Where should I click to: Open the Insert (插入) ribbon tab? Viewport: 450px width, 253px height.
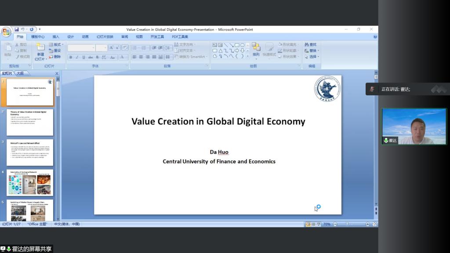(x=56, y=37)
